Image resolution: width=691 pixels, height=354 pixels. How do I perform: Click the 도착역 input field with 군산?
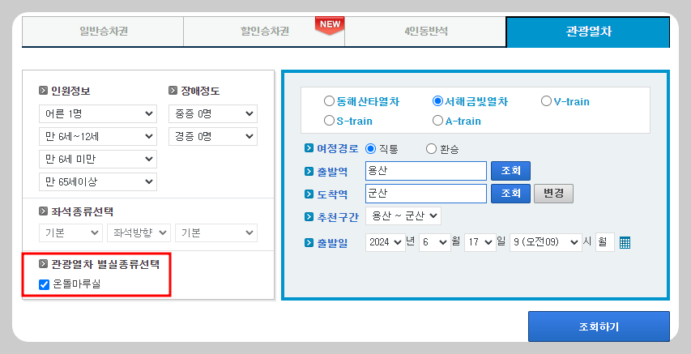point(426,194)
